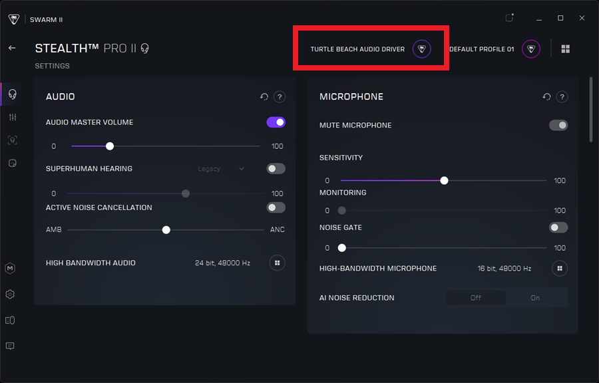The height and width of the screenshot is (383, 599).
Task: Open the third sidebar tab below the equalizer
Action: pos(13,140)
